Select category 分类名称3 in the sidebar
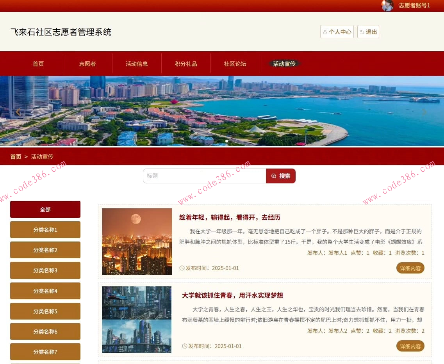Screen dimensions: 444x364 [x=45, y=270]
